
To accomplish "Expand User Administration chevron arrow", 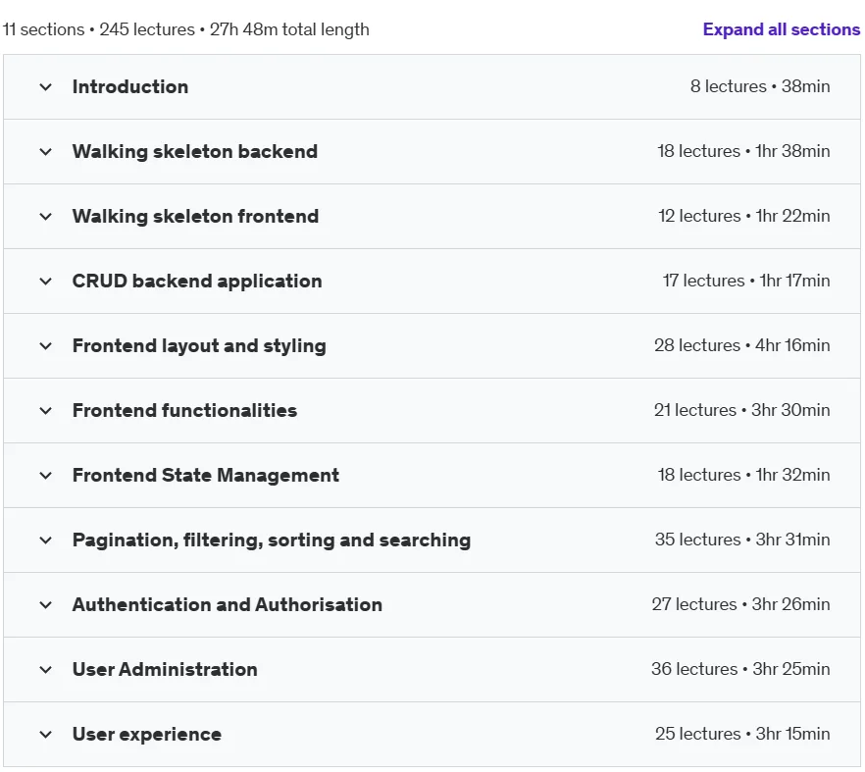I will point(46,670).
